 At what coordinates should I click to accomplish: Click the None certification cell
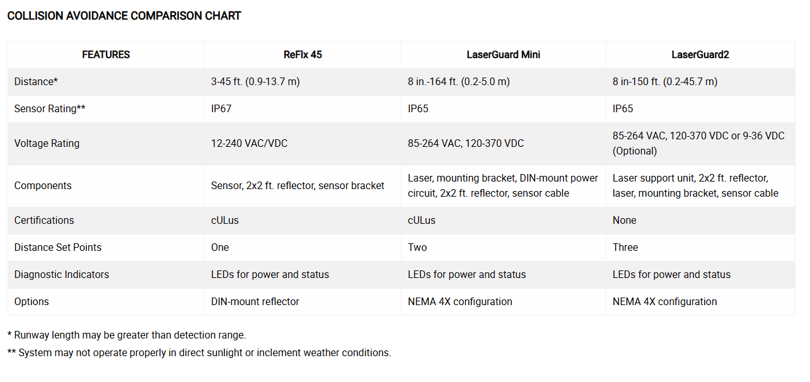coord(624,221)
